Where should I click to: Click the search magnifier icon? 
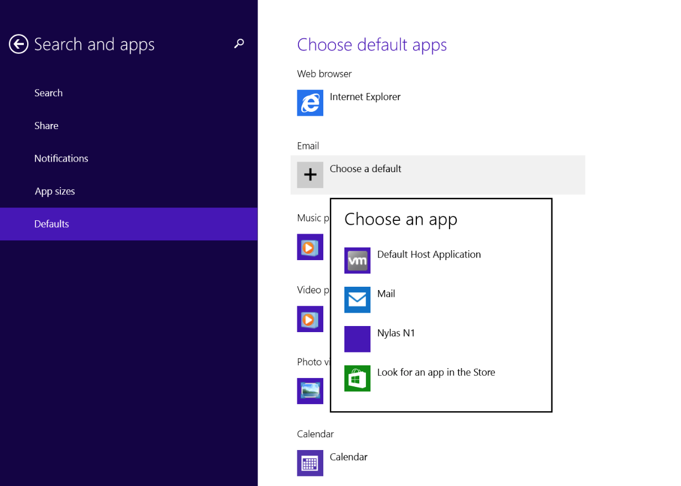click(x=239, y=43)
